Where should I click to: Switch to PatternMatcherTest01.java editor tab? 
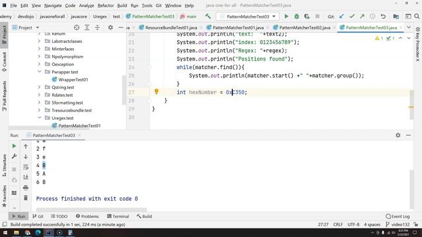(238, 28)
